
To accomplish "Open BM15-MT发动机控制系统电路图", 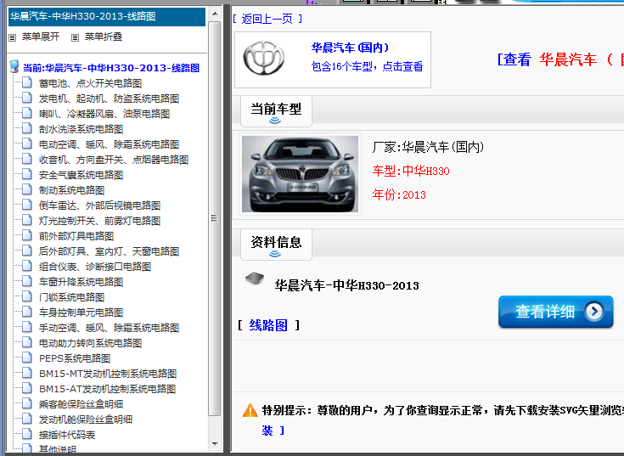I will tap(108, 374).
